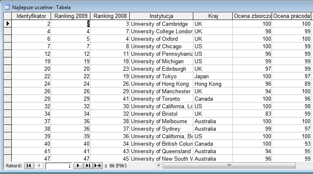
Task: Click University of California, Los Angeles cell
Action: (x=161, y=106)
